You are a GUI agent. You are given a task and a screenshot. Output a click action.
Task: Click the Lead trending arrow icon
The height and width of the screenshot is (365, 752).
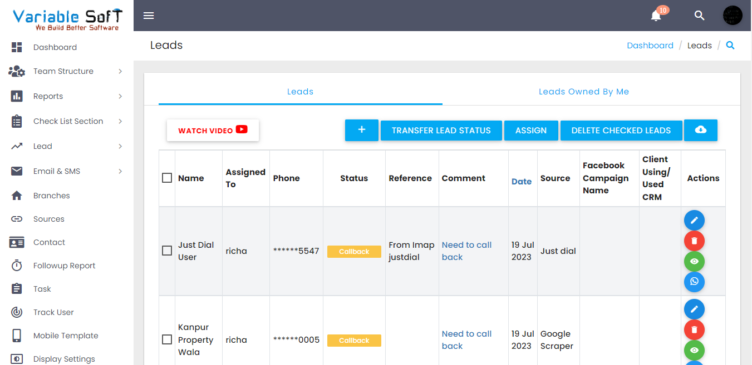17,146
